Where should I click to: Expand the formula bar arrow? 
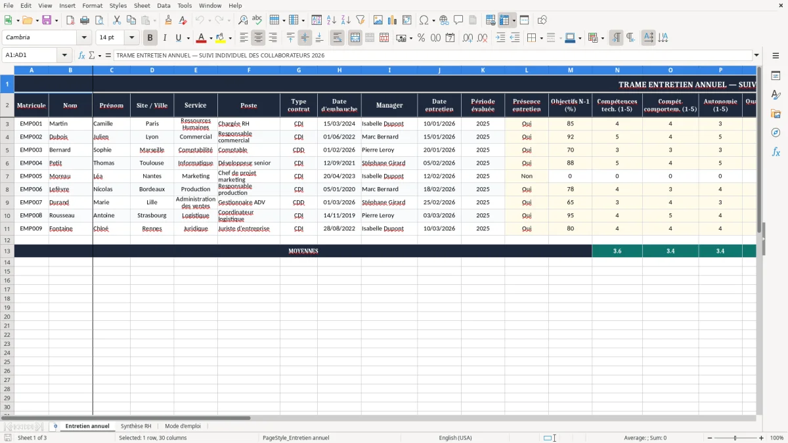click(x=756, y=56)
